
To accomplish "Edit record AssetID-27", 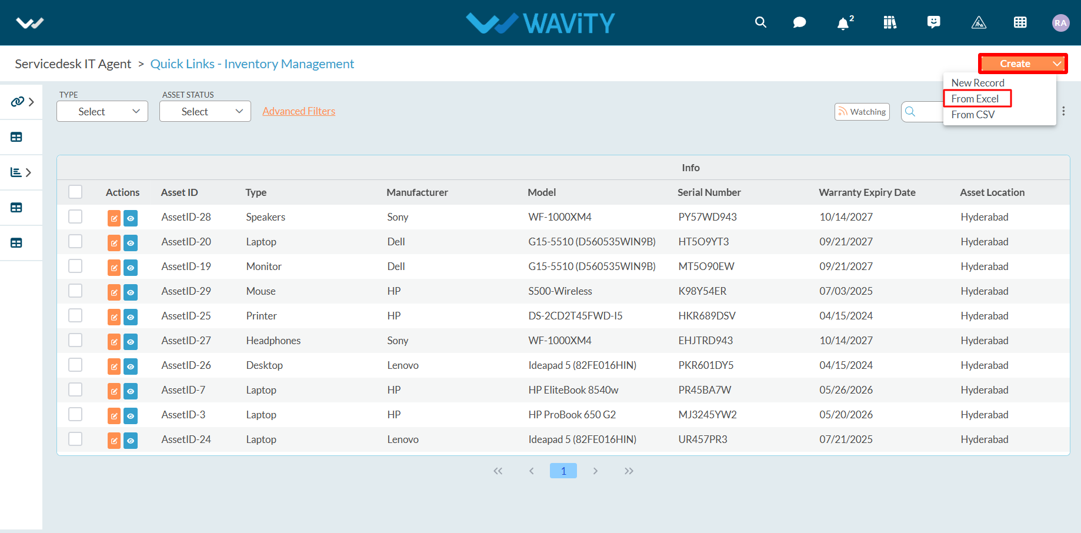I will (x=114, y=342).
